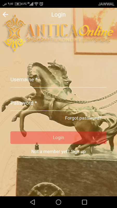This screenshot has width=117, height=208.
Task: Open recent apps square button
Action: pos(84,202)
